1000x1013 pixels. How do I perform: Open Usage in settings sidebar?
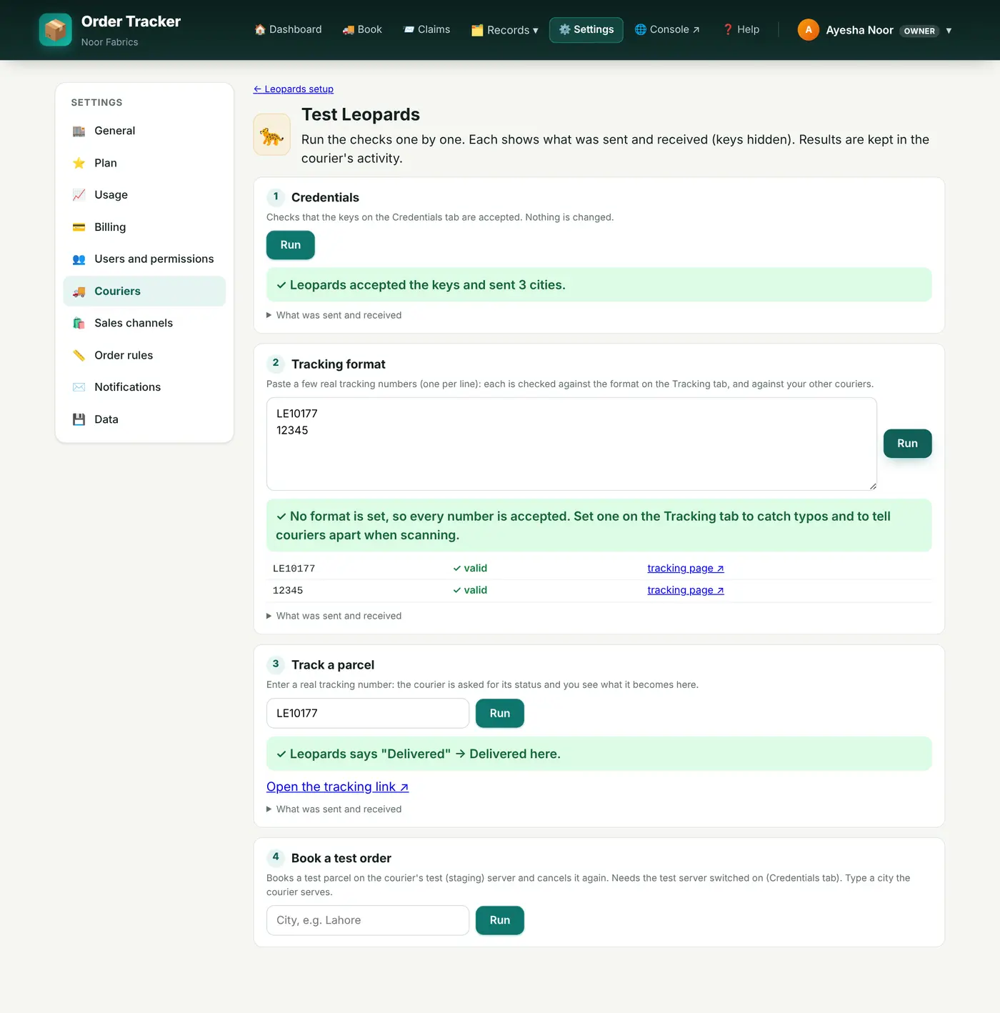pos(144,195)
